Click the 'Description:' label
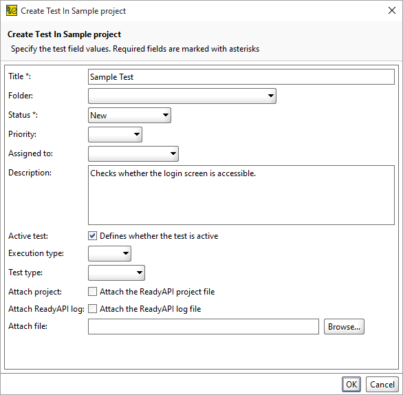 (x=30, y=173)
